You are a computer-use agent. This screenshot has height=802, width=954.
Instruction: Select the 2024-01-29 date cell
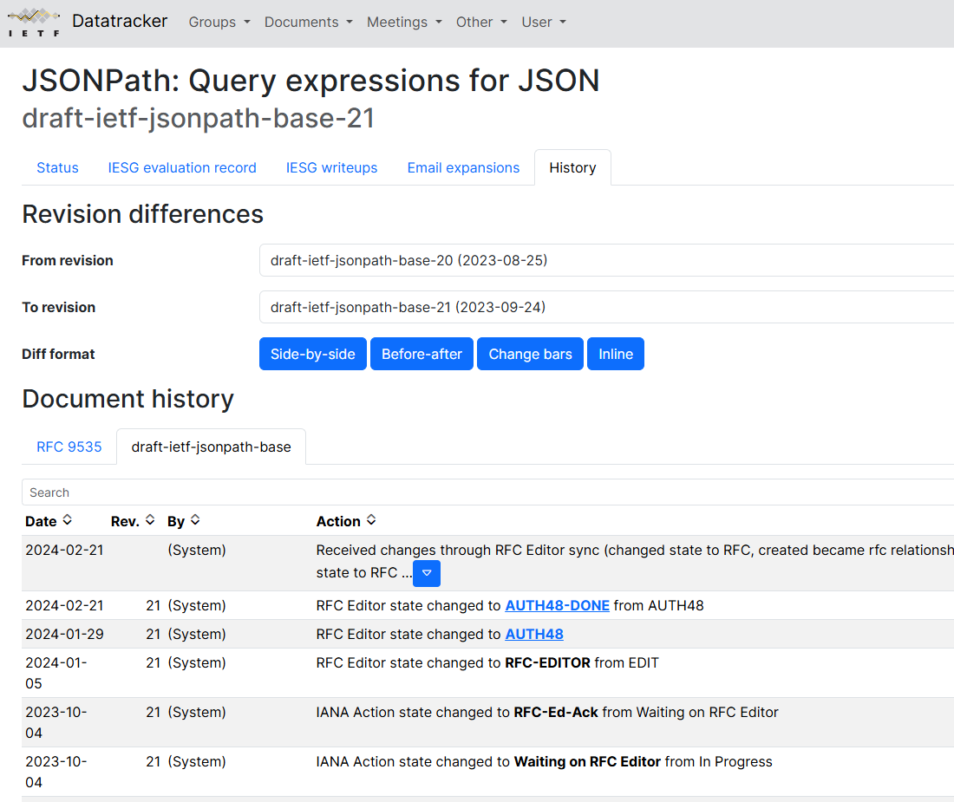[x=64, y=634]
